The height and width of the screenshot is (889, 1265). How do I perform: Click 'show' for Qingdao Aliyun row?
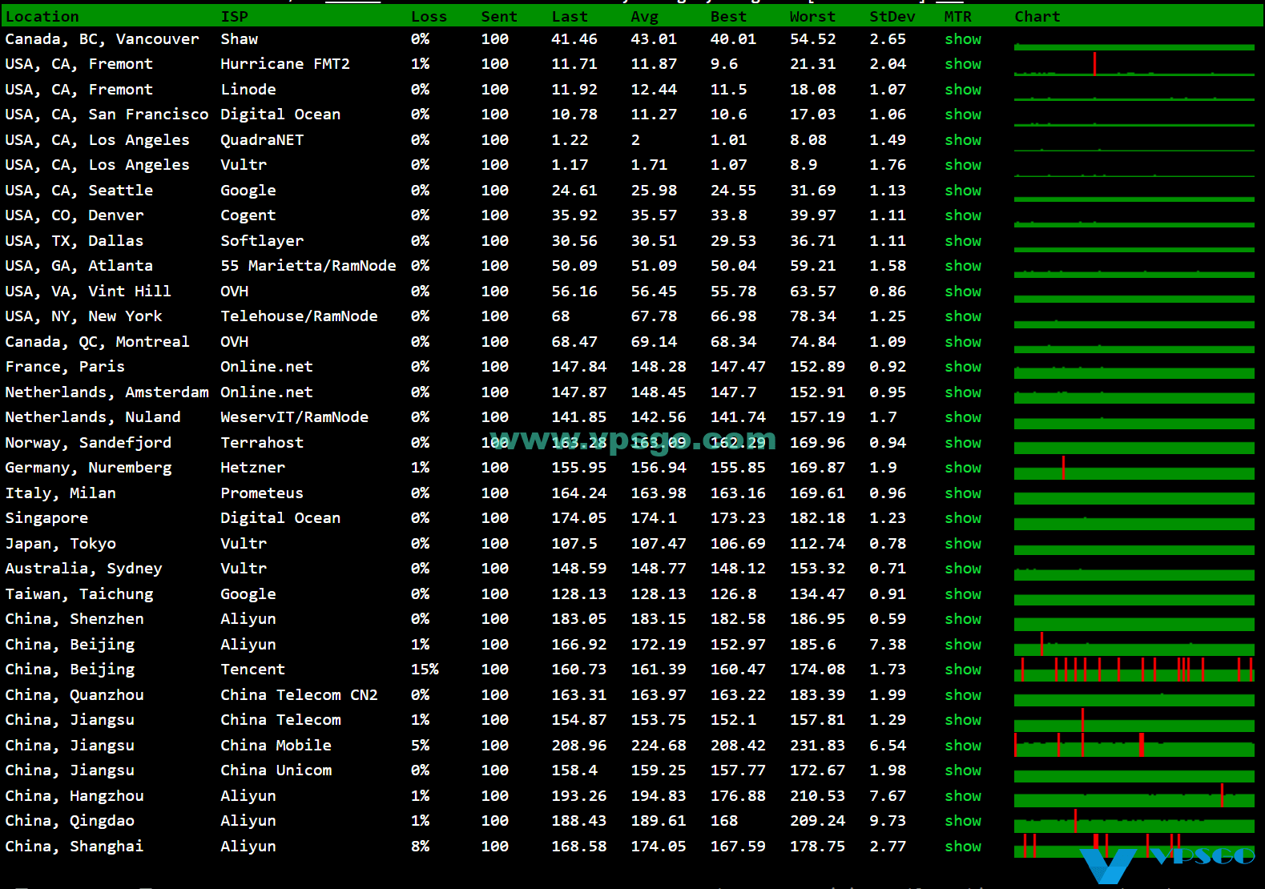pos(962,821)
